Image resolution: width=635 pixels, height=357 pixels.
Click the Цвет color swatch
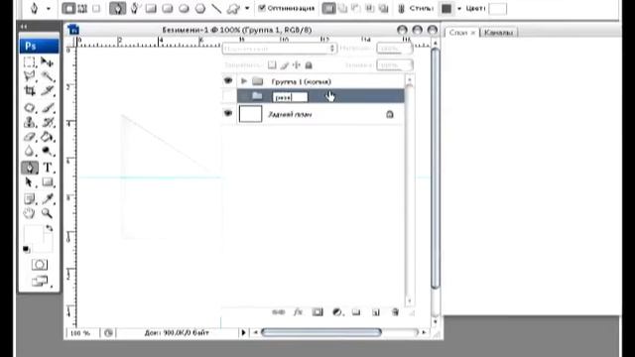pyautogui.click(x=498, y=9)
